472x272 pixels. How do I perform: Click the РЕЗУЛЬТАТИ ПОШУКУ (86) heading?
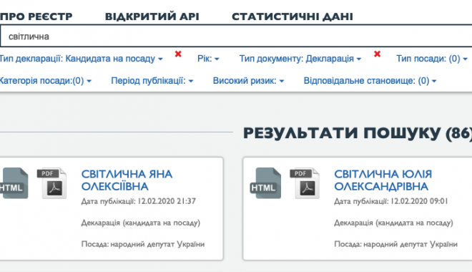(x=358, y=133)
